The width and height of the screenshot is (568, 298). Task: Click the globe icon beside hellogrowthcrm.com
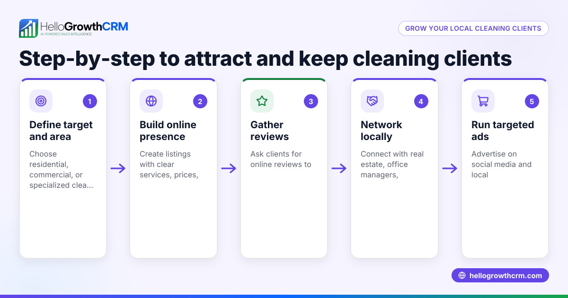[x=462, y=276]
